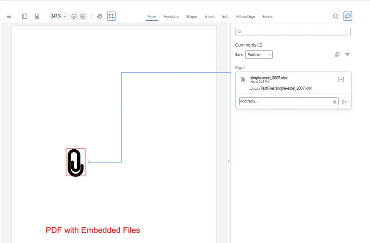Focus the Add reply field

point(289,101)
